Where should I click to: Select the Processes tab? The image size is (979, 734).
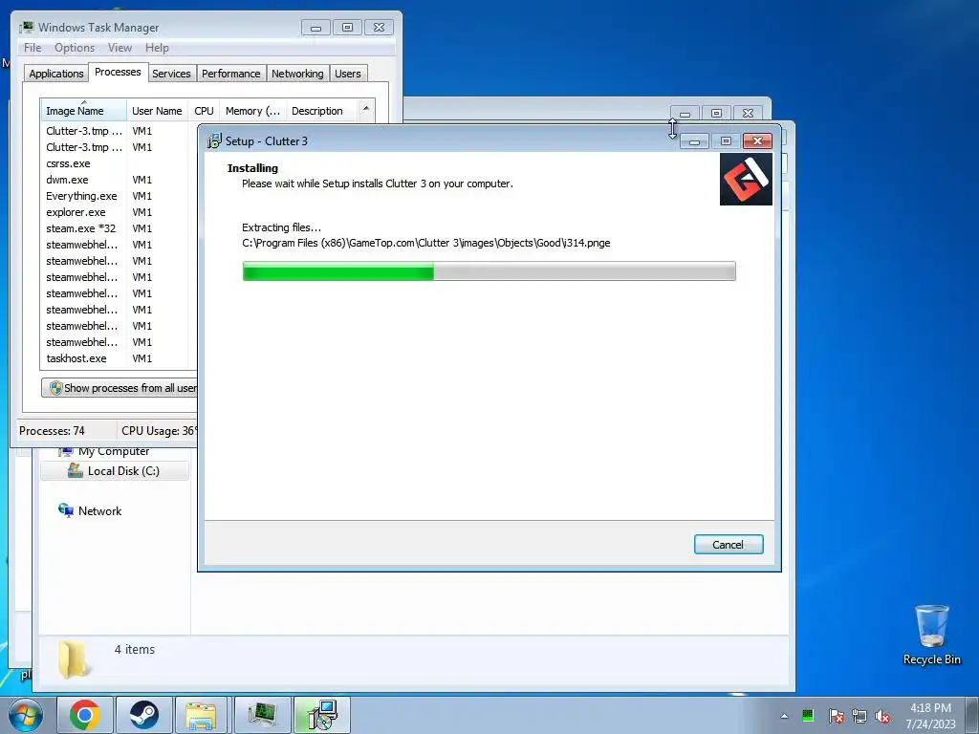(118, 72)
